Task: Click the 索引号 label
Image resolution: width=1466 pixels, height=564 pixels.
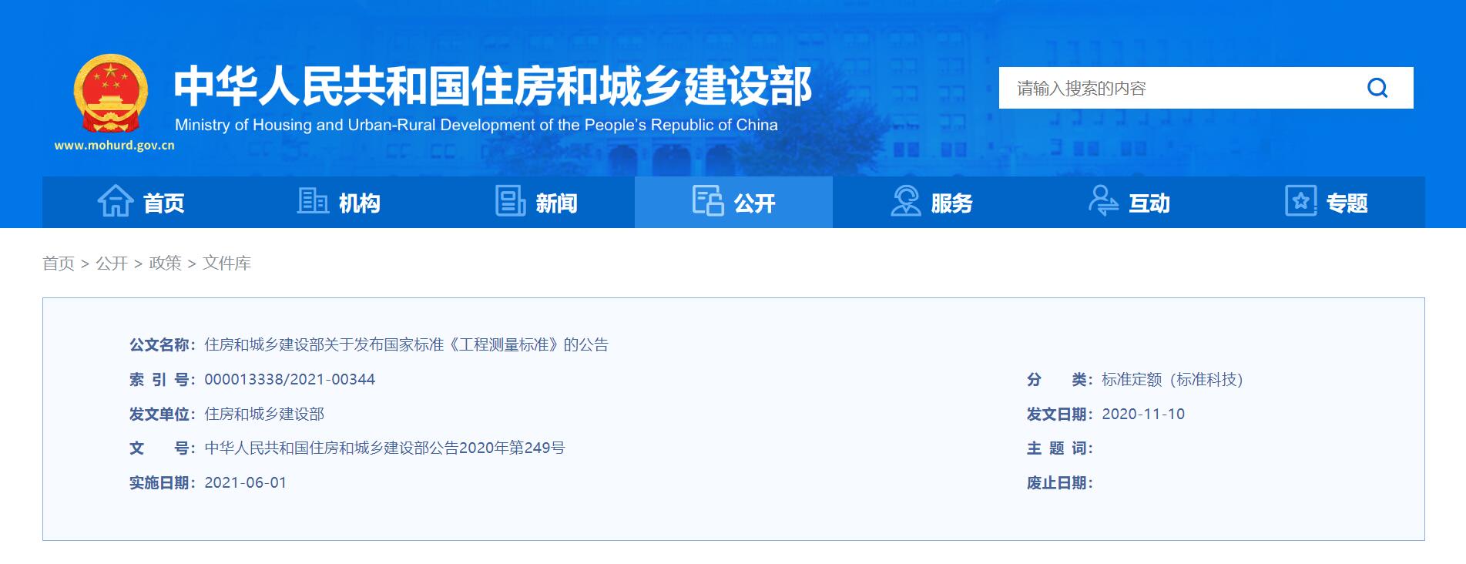Action: click(160, 379)
